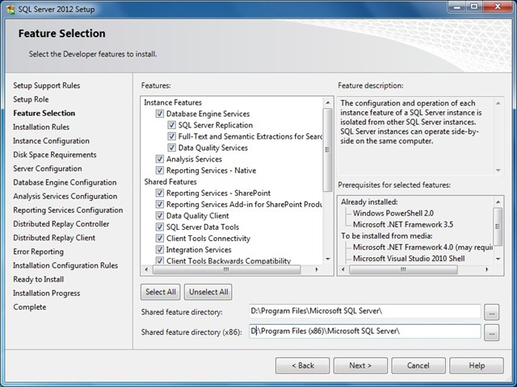The height and width of the screenshot is (387, 517).
Task: Click Distributed Replay Client step
Action: pos(54,238)
